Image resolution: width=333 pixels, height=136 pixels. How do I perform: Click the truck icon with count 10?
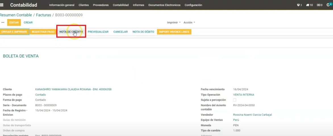pos(309,5)
